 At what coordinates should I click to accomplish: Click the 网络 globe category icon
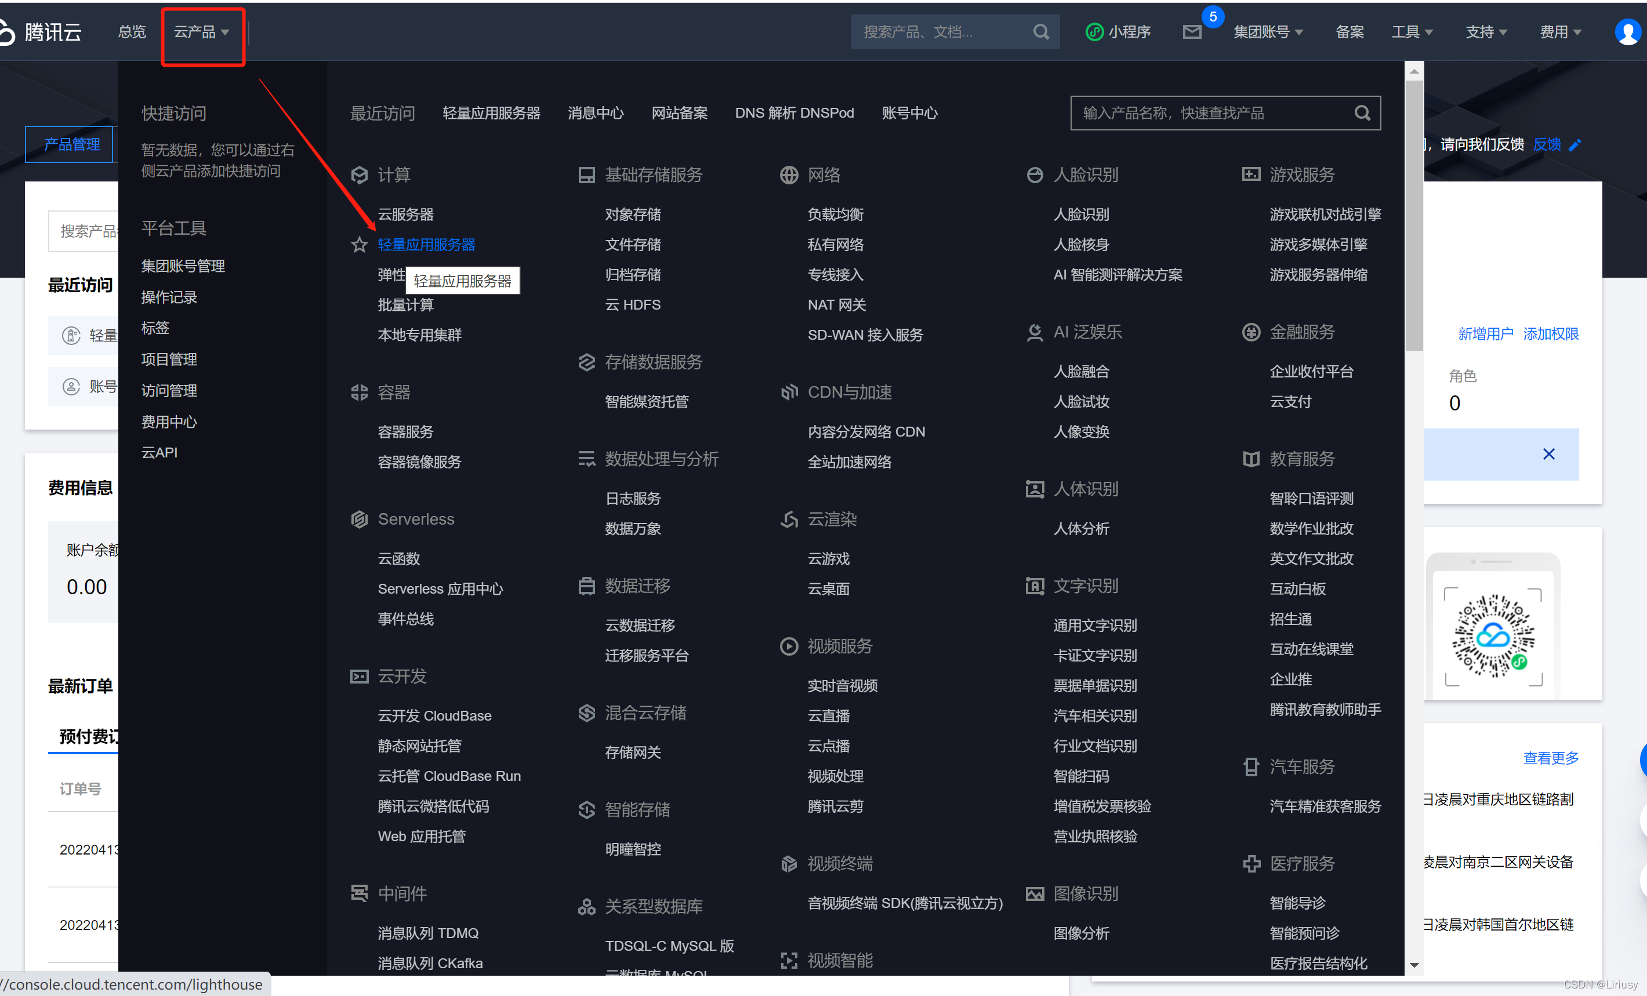click(x=789, y=175)
